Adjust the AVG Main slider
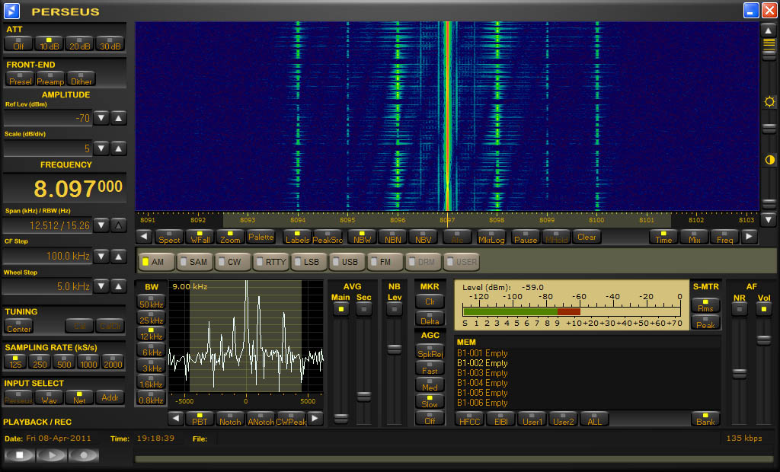 coord(340,418)
